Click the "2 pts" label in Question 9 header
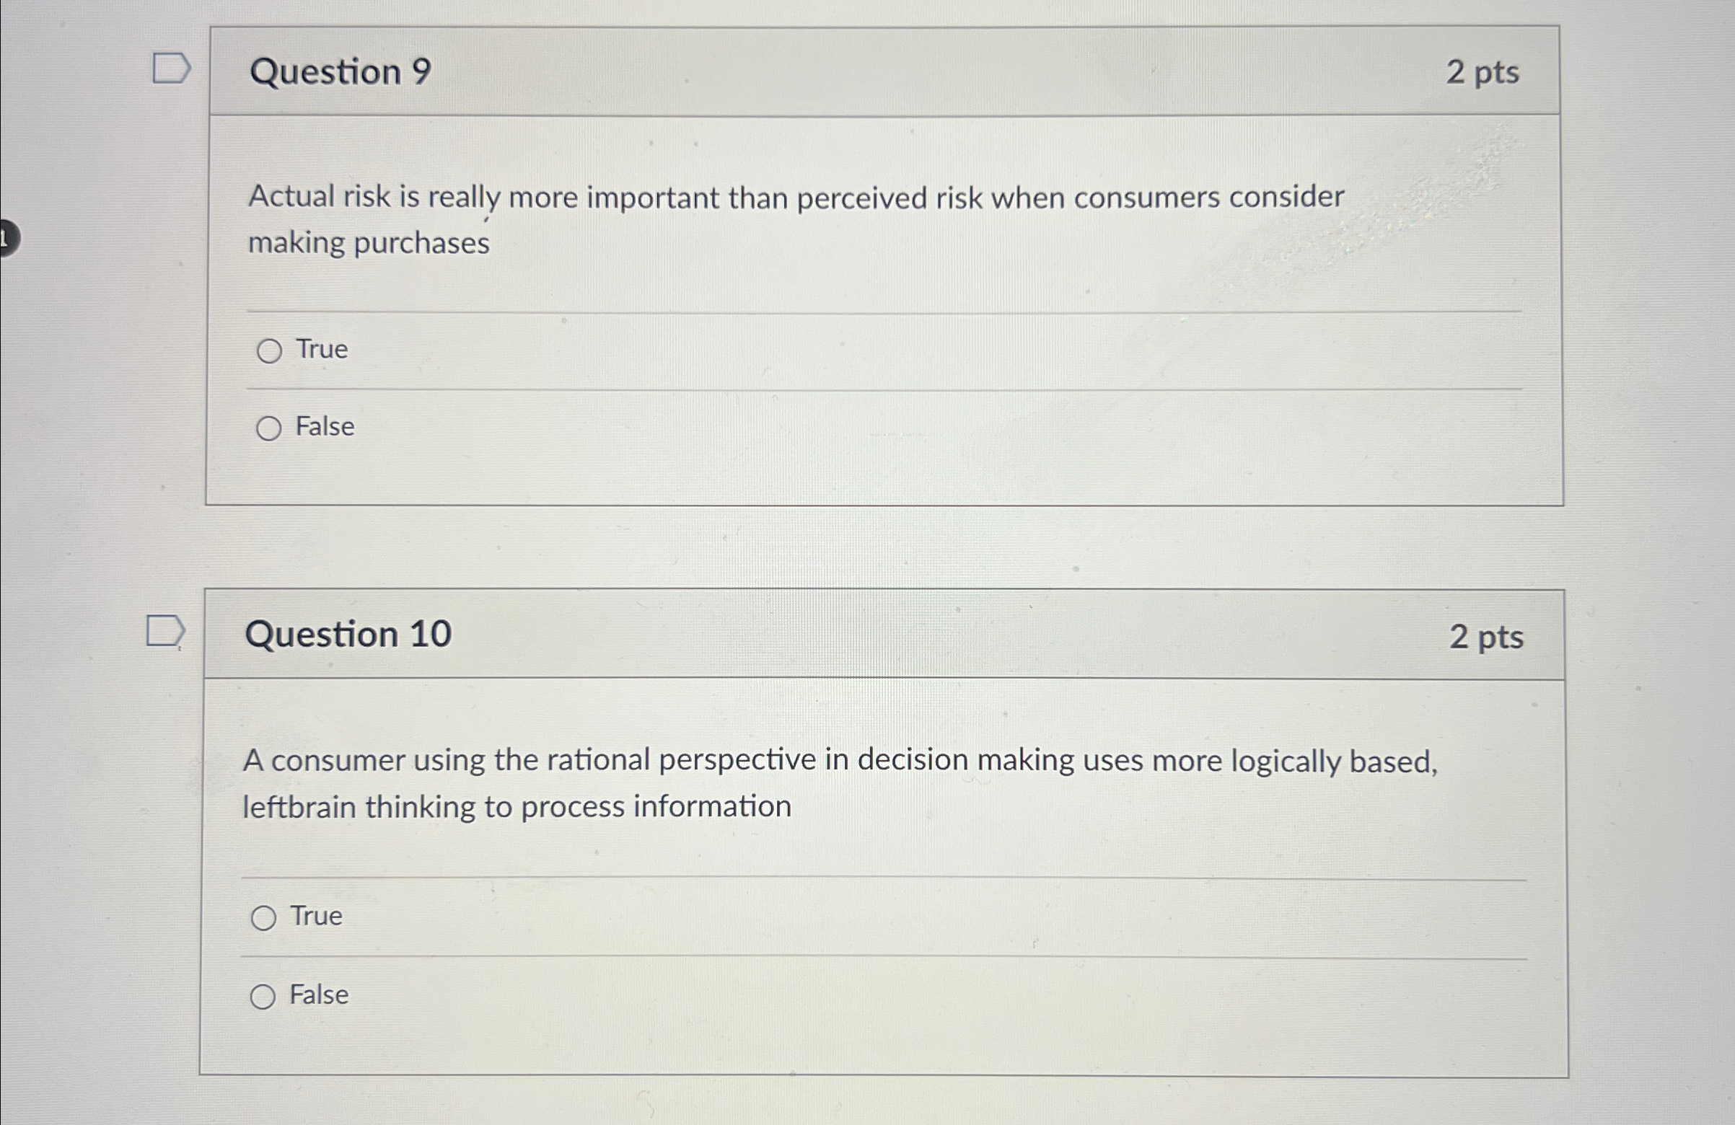 [x=1482, y=73]
